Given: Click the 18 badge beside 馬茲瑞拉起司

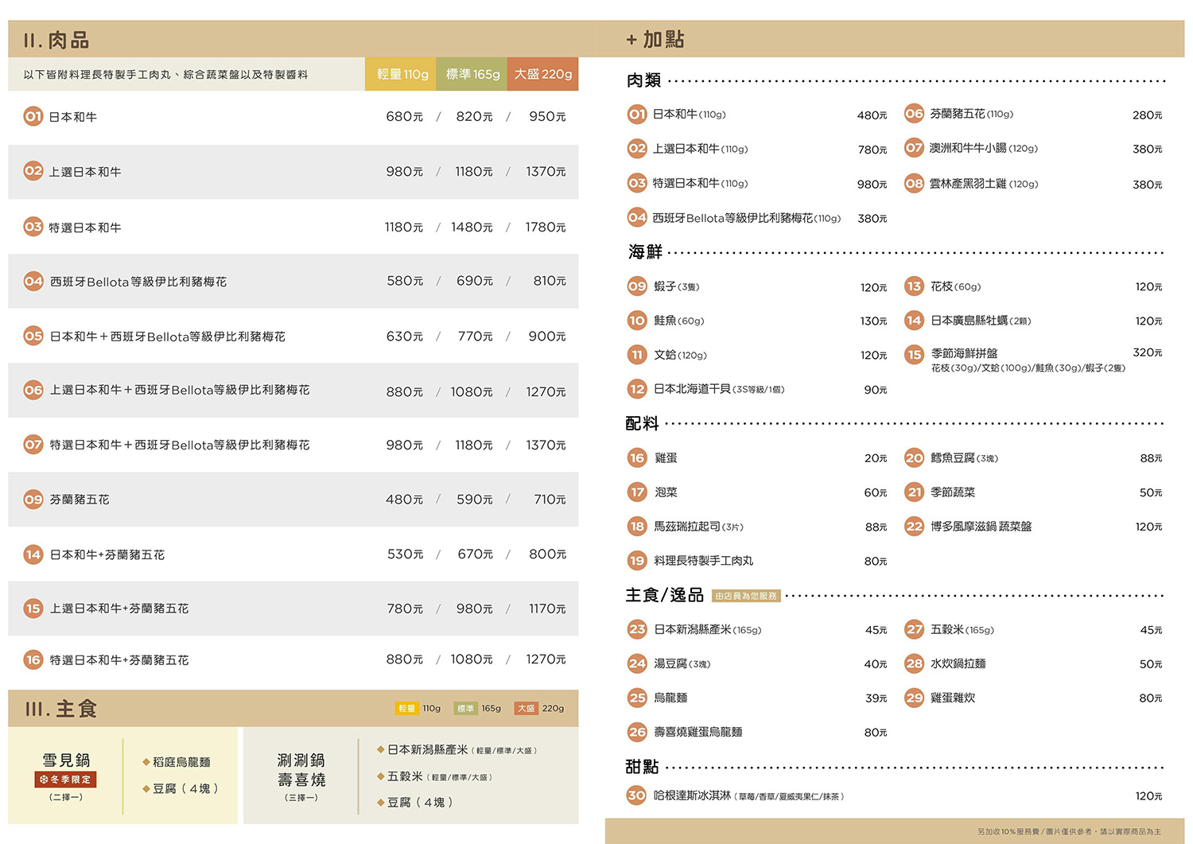Looking at the screenshot, I should click(x=637, y=527).
